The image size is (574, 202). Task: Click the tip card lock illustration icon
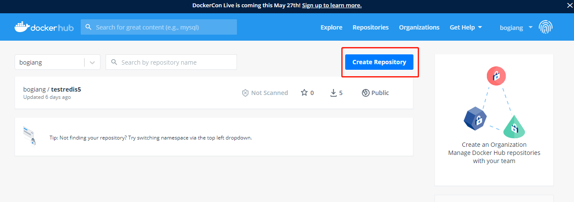(x=30, y=136)
